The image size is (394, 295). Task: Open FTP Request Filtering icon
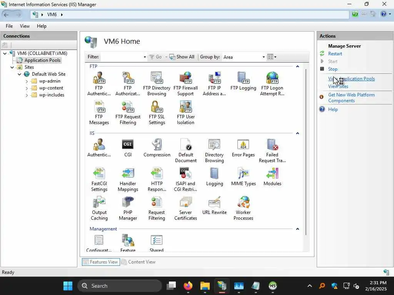pos(128,113)
